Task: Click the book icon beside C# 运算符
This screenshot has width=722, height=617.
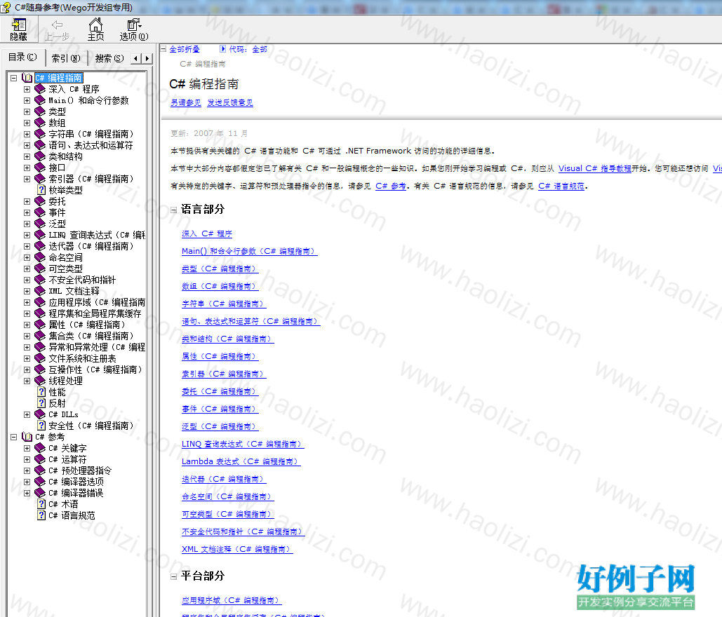Action: 40,460
